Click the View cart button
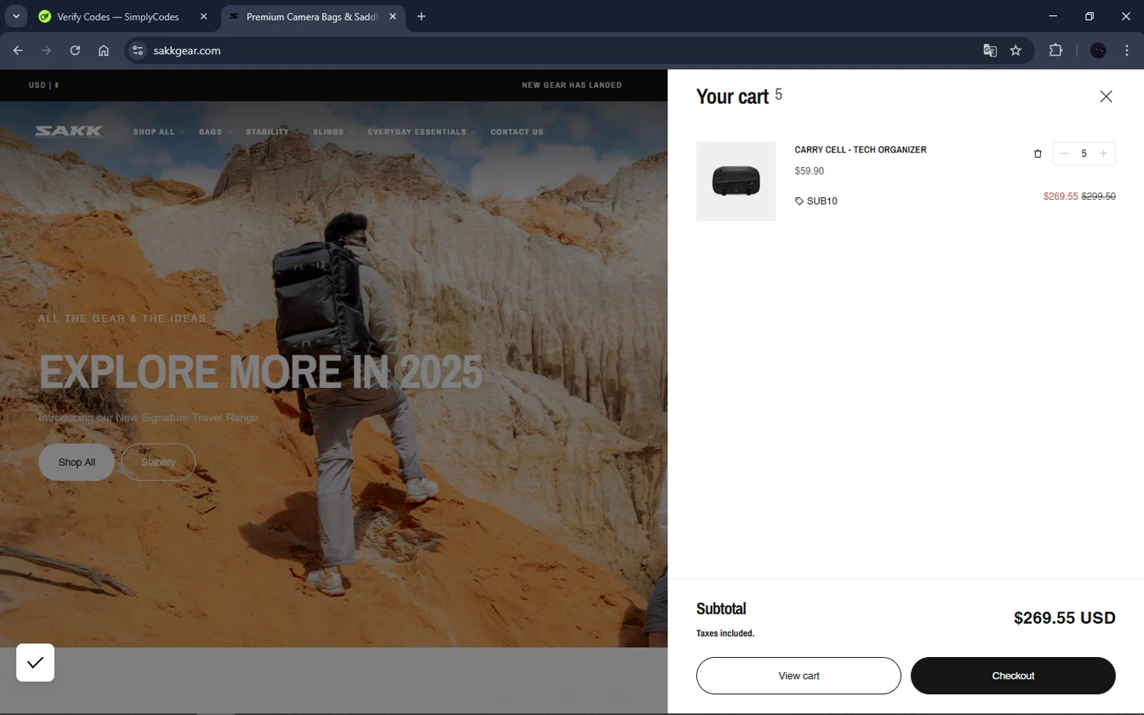The width and height of the screenshot is (1144, 715). point(799,675)
